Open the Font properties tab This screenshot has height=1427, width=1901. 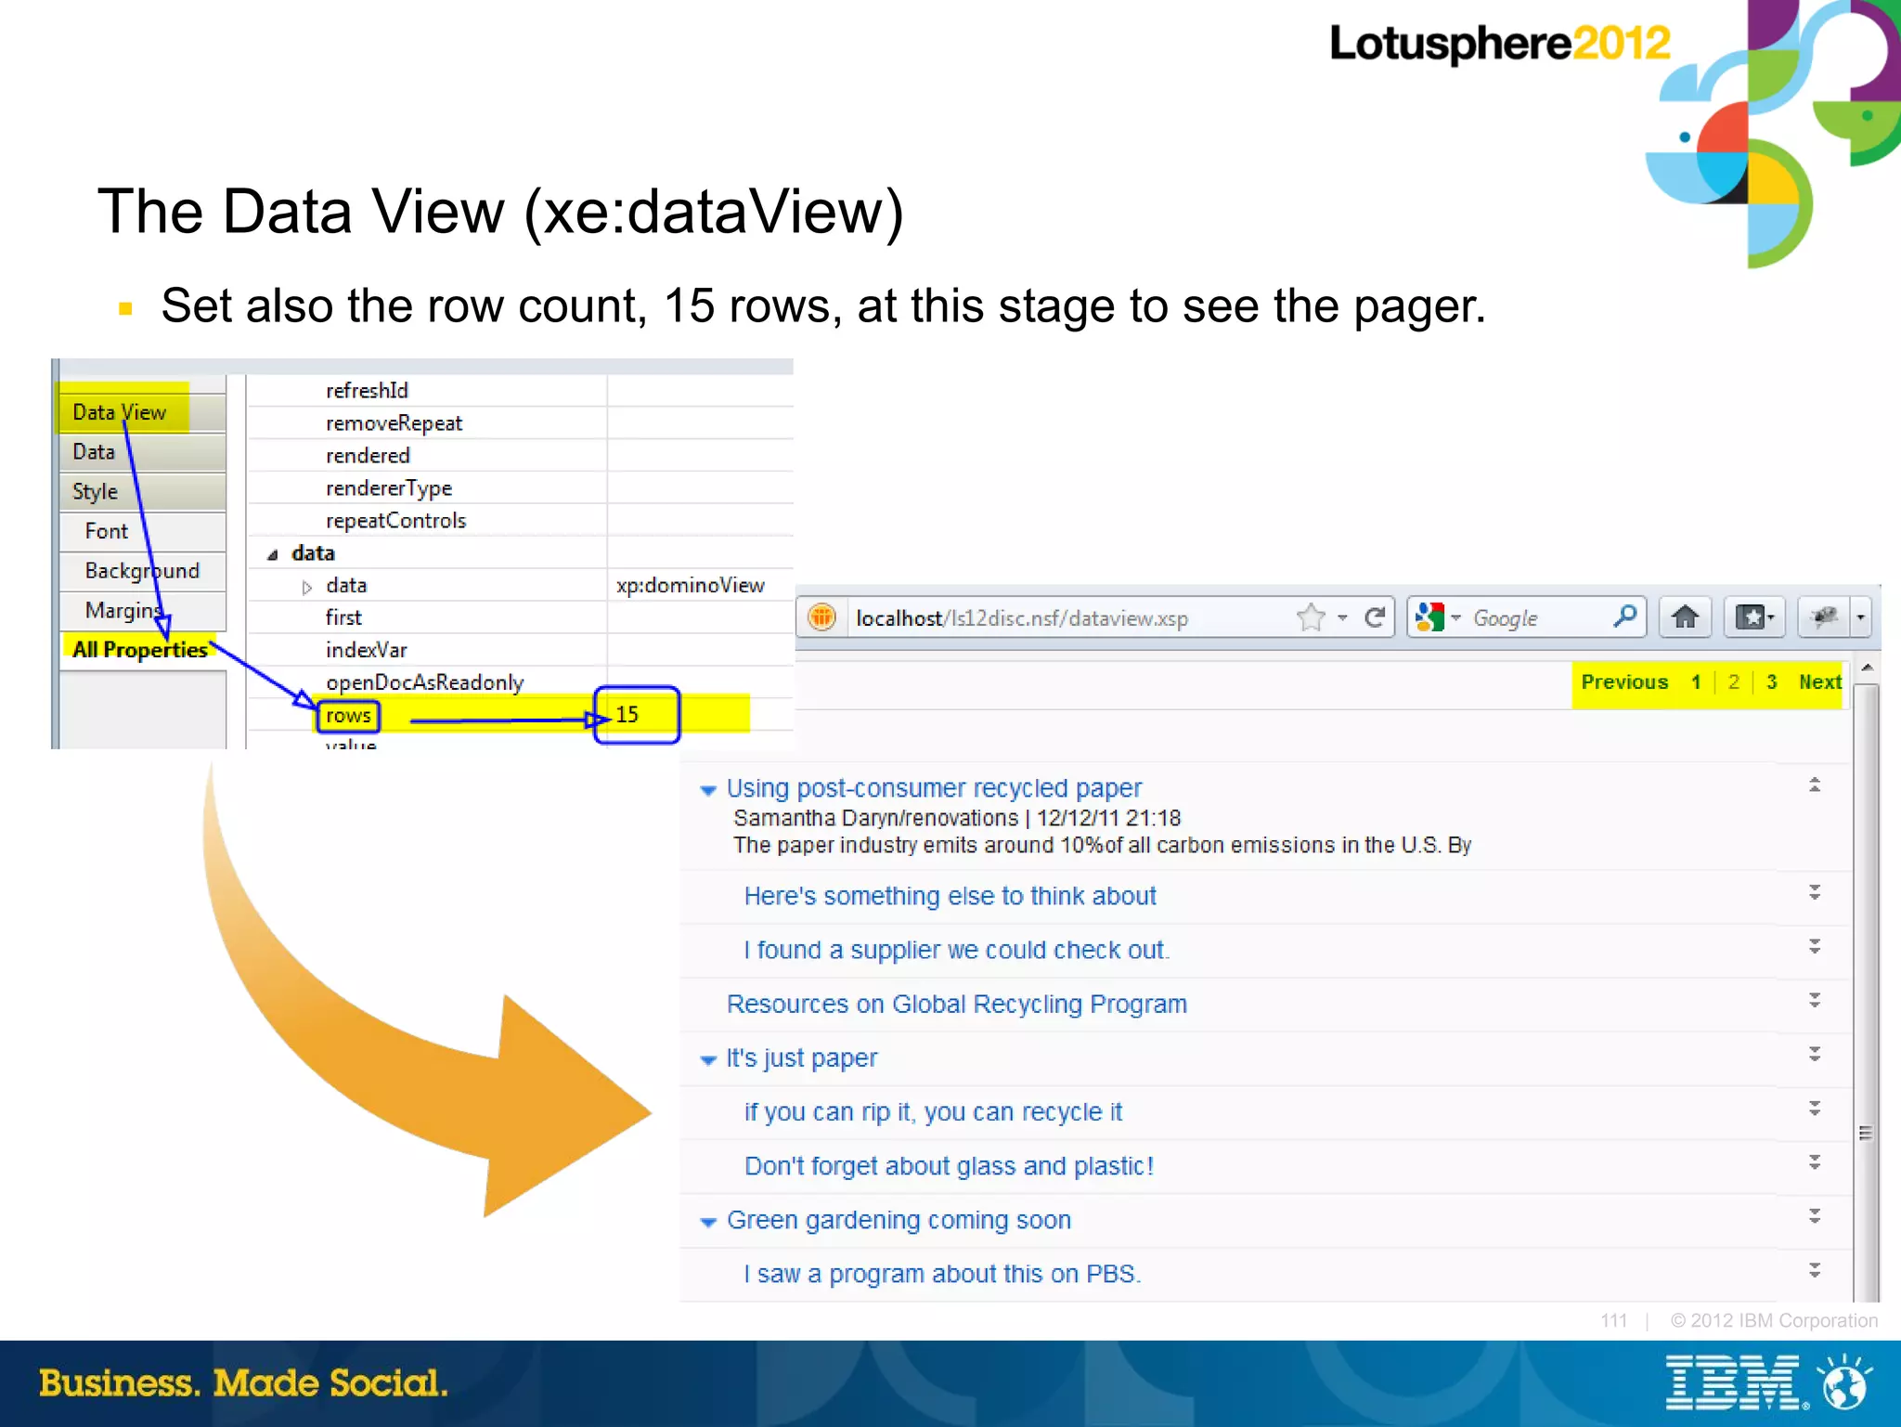click(x=142, y=531)
